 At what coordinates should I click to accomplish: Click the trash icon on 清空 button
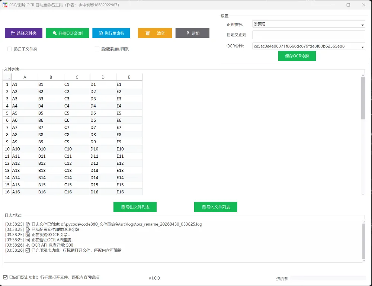(148, 33)
